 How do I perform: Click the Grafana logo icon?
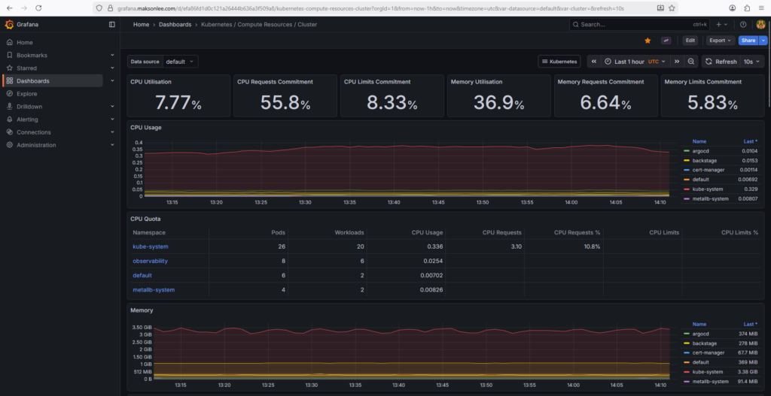click(9, 24)
